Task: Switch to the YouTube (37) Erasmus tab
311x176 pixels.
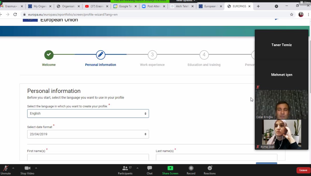Action: [x=96, y=6]
